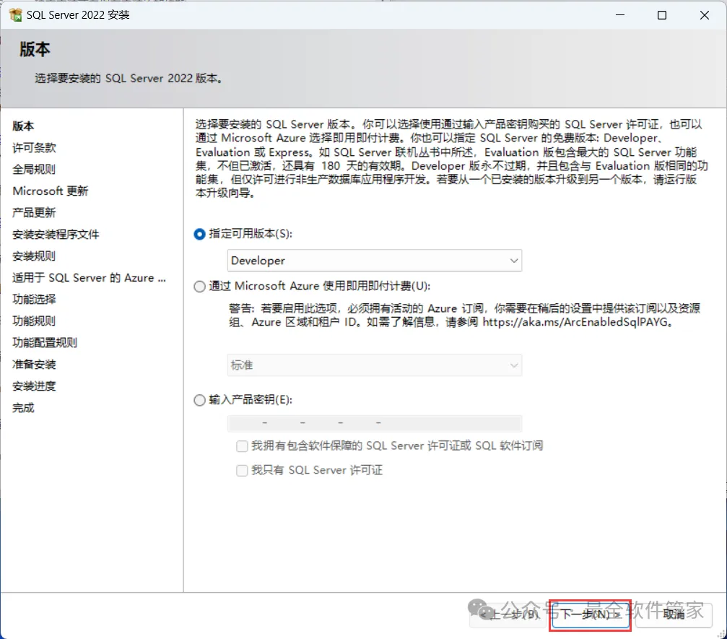Click 适用于 SQL Server 的 Azure step
This screenshot has width=727, height=639.
click(89, 278)
